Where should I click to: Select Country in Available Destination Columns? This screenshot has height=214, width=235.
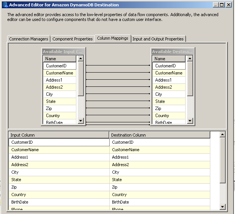click(x=169, y=116)
